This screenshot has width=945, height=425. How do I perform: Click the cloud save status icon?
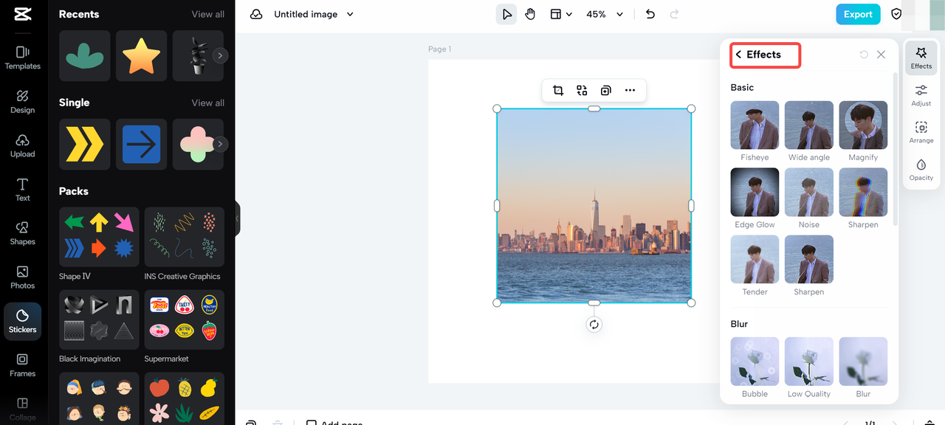point(256,14)
